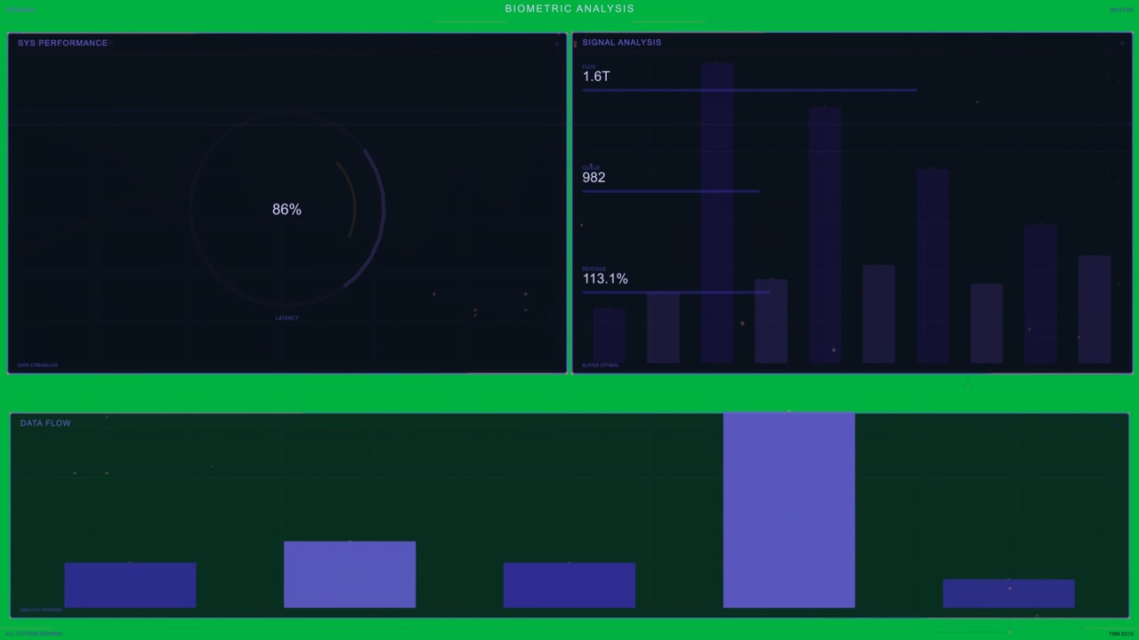The height and width of the screenshot is (640, 1139).
Task: Click the clock readout in header
Action: point(1121,10)
